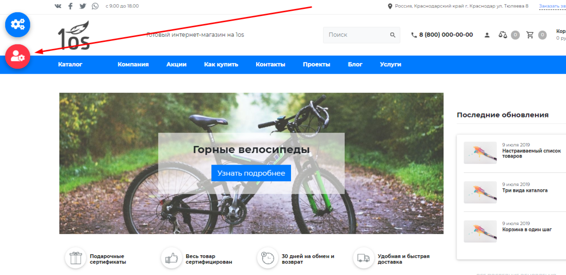Image resolution: width=566 pixels, height=275 pixels.
Task: Click the phone number 8 (800) 000-00-00
Action: pos(446,35)
